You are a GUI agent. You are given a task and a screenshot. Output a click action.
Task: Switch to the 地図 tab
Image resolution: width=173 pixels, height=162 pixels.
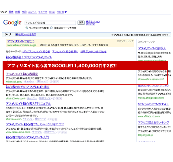pyautogui.click(x=24, y=12)
